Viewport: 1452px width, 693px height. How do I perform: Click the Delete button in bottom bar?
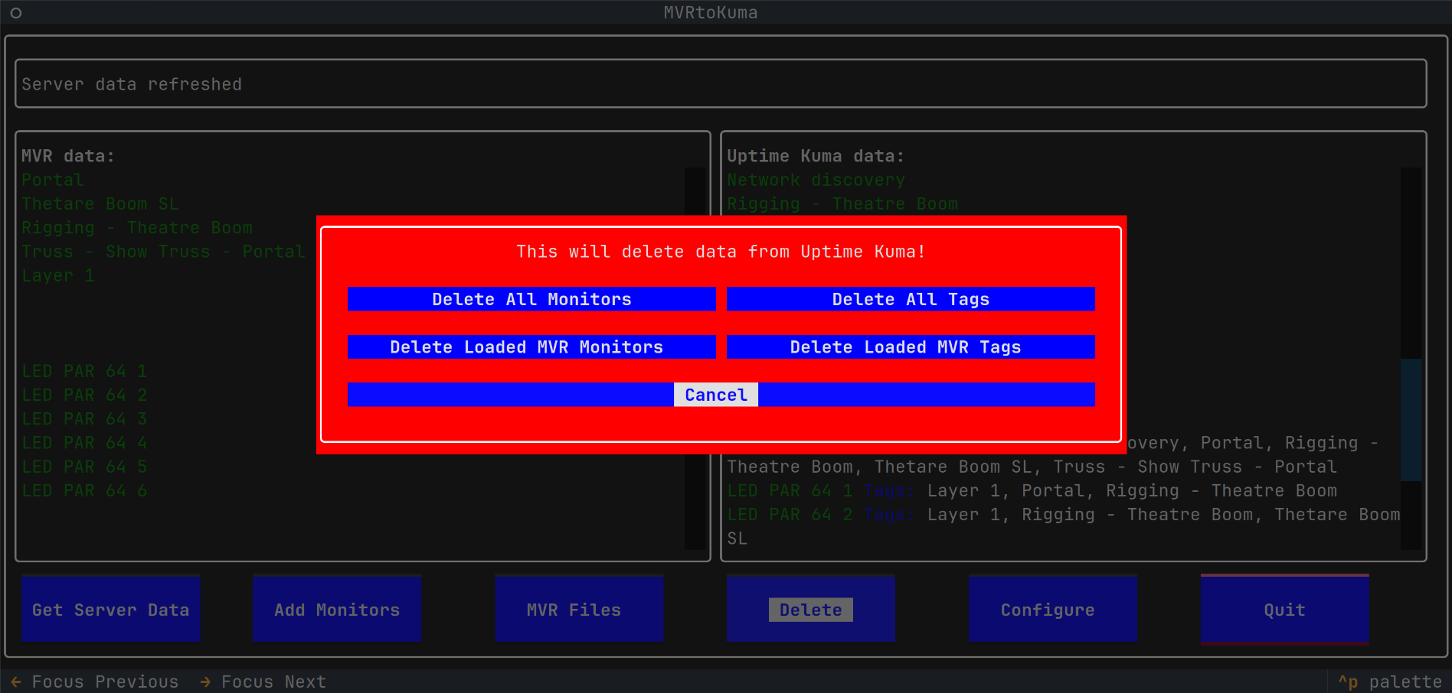pos(811,609)
